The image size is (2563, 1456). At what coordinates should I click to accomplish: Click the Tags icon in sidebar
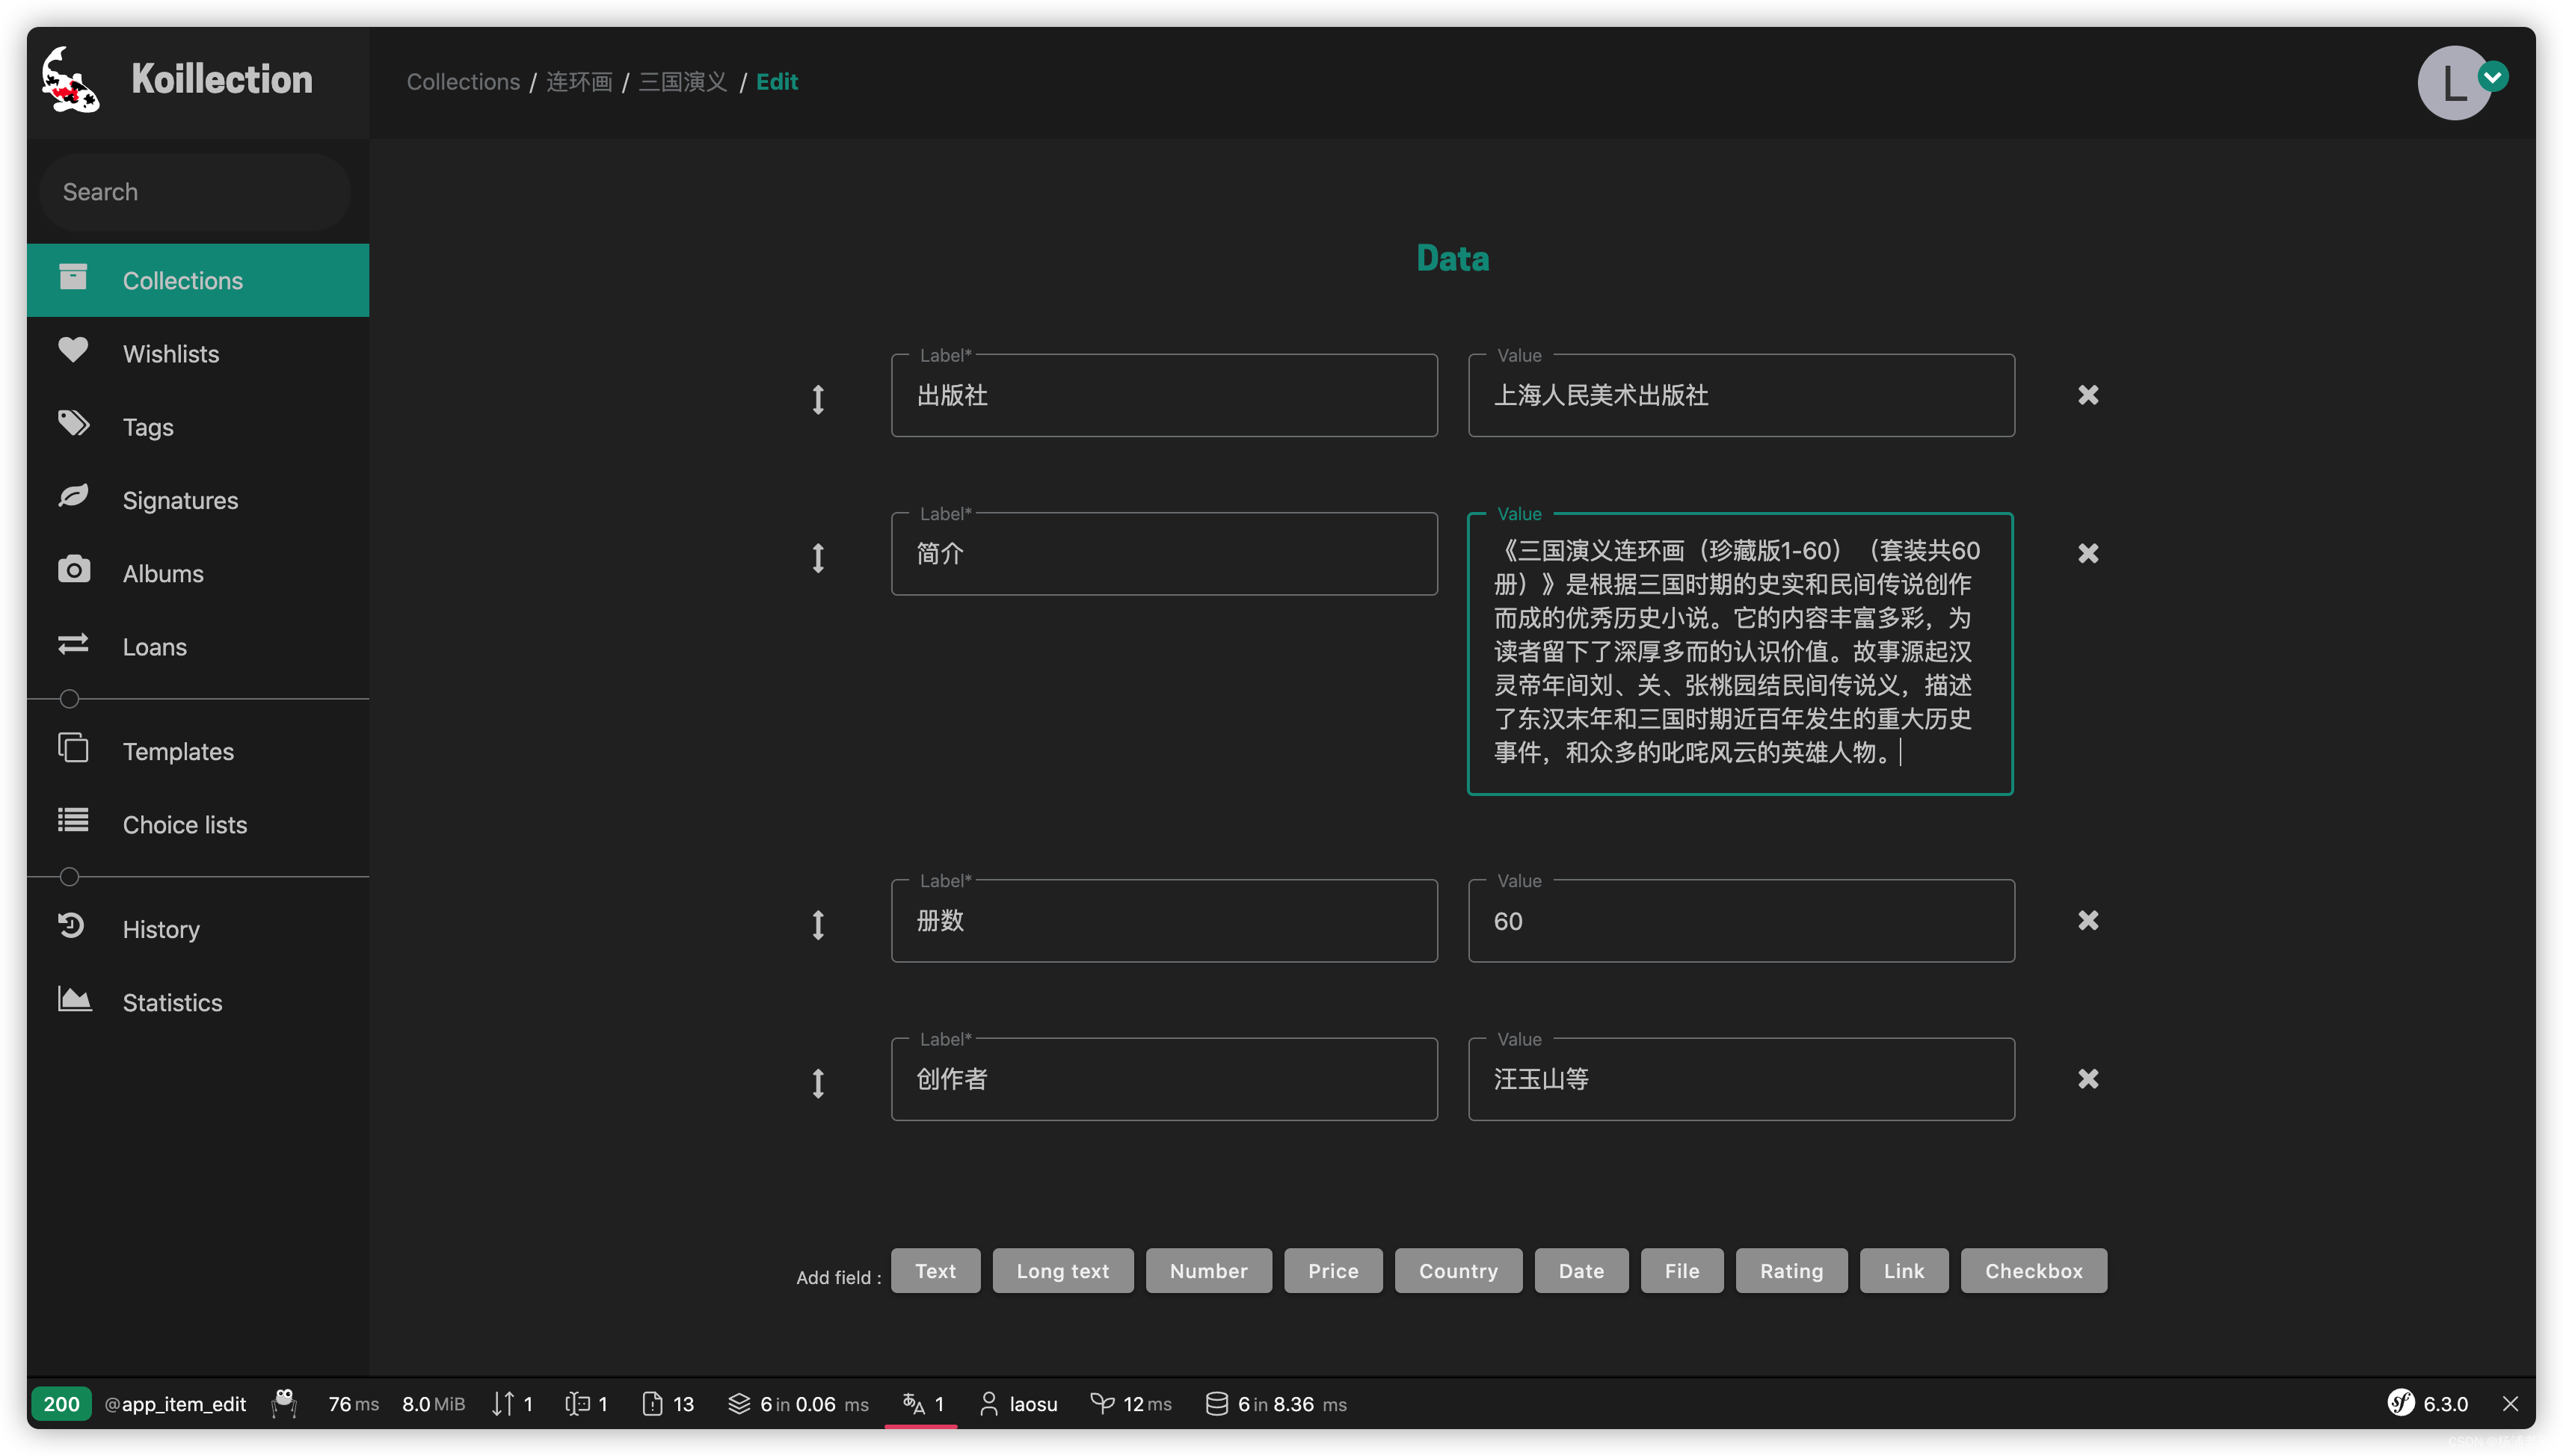click(73, 426)
